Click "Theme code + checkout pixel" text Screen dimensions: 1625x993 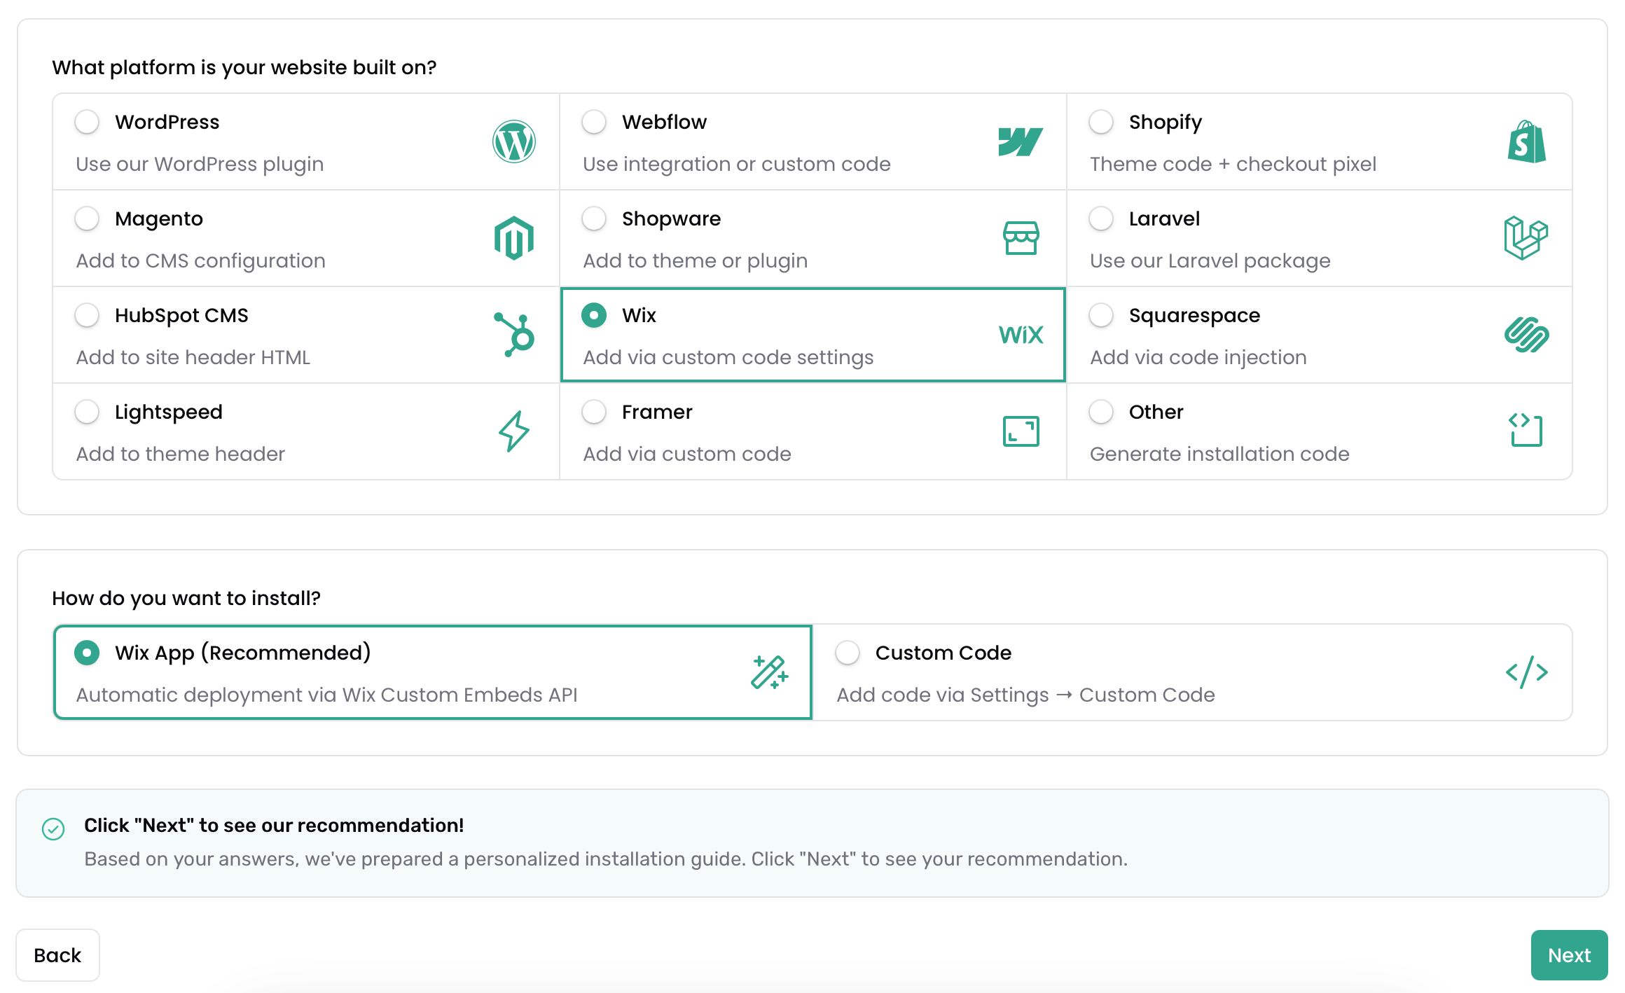[1233, 164]
